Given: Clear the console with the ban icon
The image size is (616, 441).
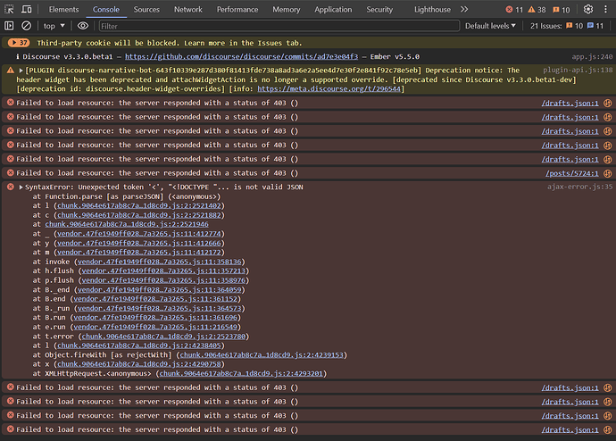Looking at the screenshot, I should [26, 26].
